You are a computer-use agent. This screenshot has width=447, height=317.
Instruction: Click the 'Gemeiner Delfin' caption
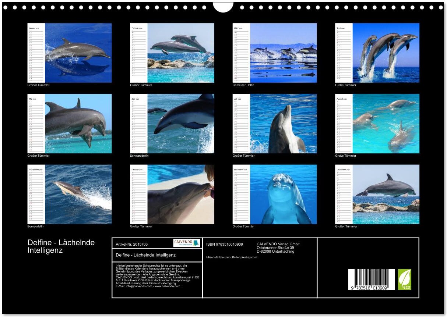243,85
